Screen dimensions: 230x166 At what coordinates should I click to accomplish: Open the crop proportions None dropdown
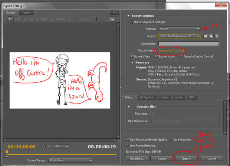86,19
